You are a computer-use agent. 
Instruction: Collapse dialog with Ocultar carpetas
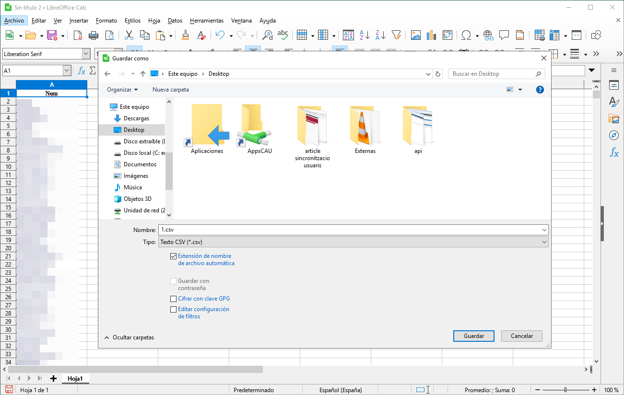pyautogui.click(x=129, y=337)
